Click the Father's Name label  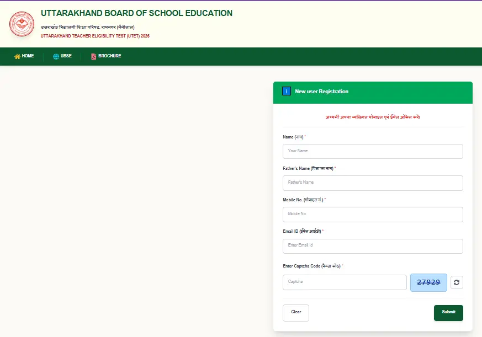coord(308,168)
